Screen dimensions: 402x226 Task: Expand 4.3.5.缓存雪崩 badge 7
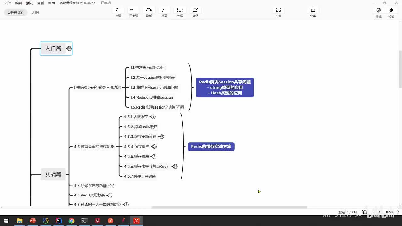(x=154, y=156)
